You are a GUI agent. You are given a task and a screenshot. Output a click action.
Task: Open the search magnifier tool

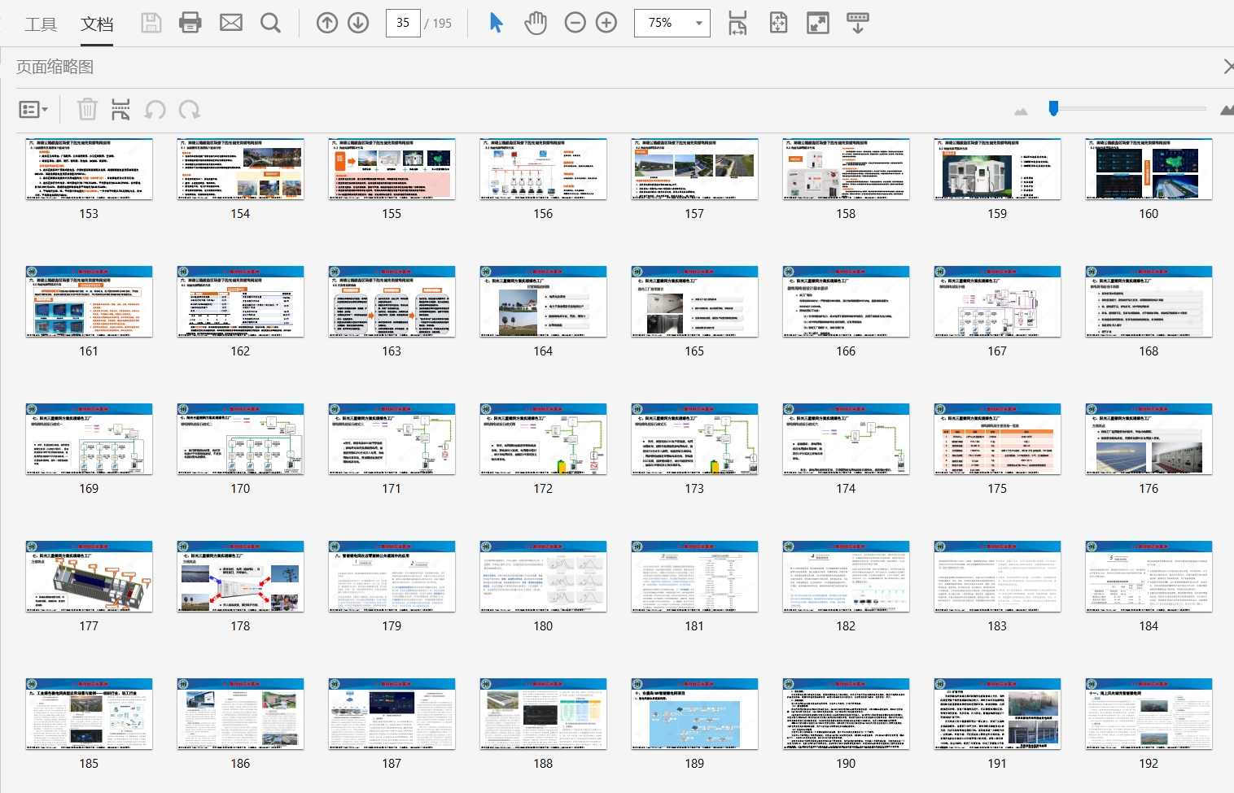coord(270,23)
